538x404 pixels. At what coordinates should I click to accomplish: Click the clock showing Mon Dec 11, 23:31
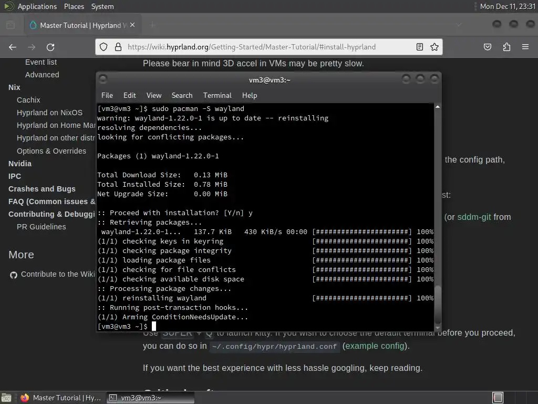(x=508, y=6)
